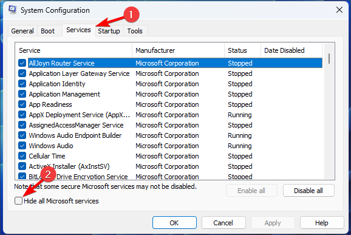Close the System Configuration window

pos(339,10)
